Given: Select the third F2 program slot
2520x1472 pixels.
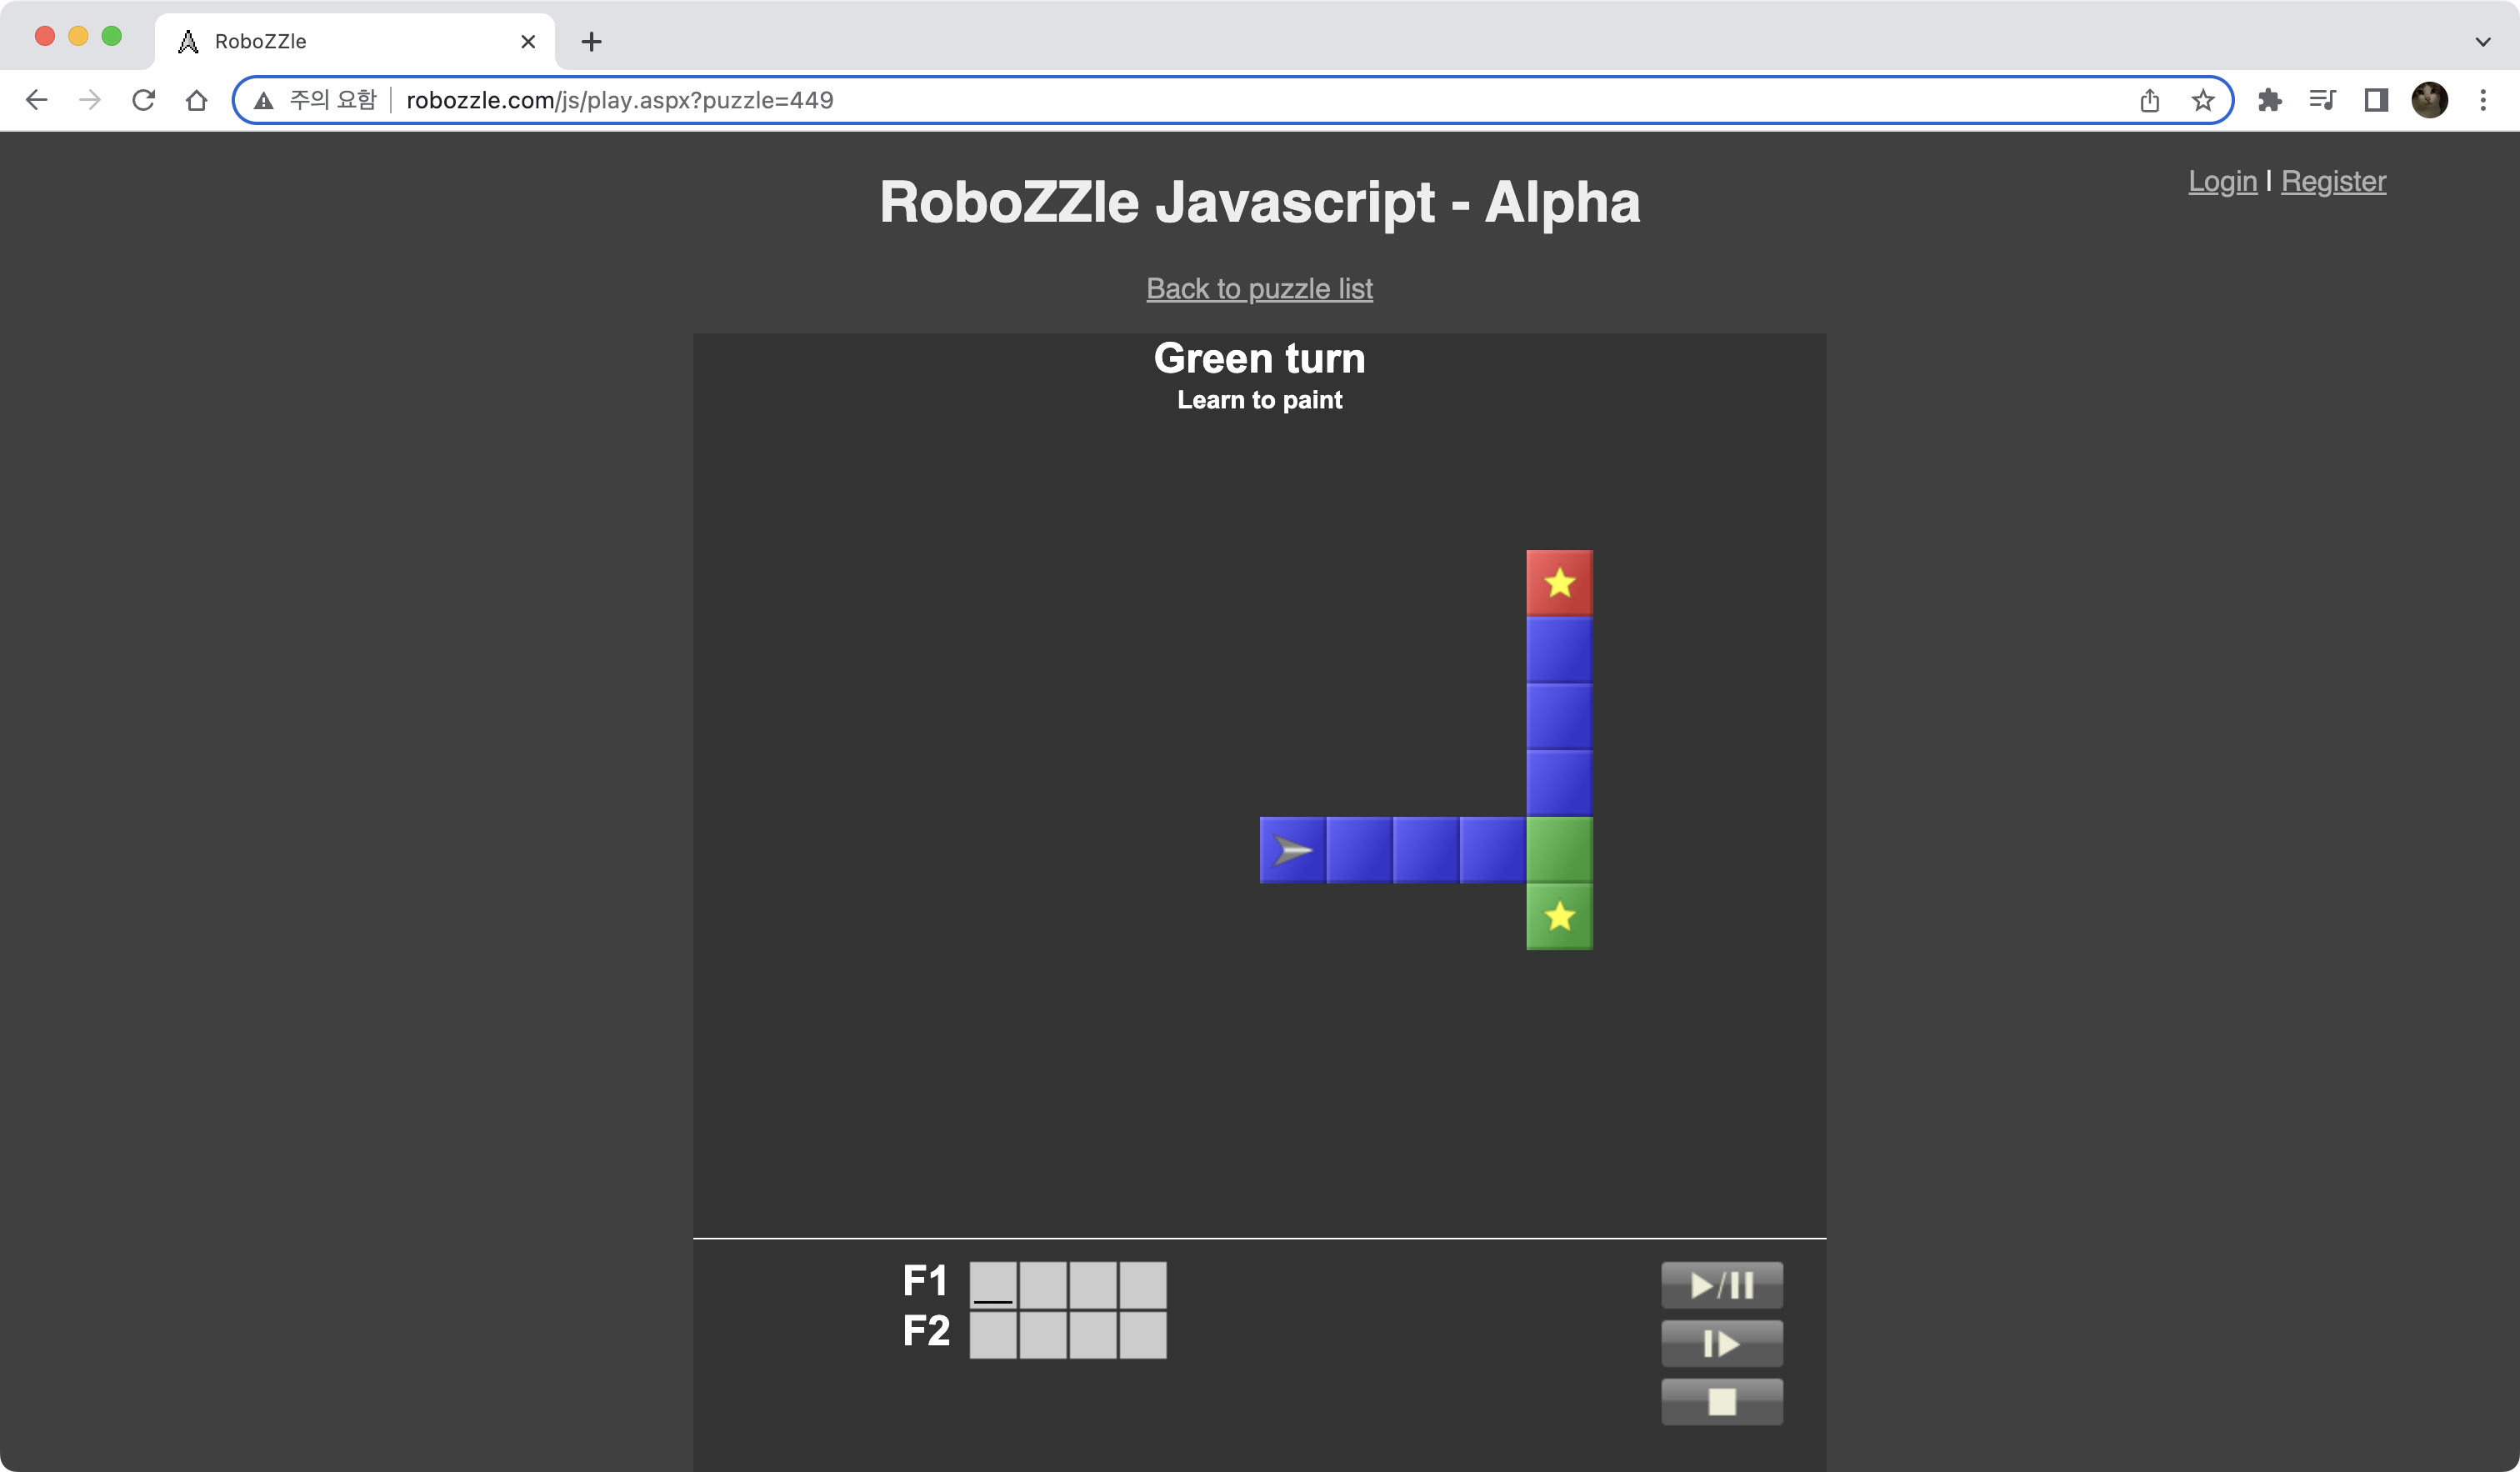Looking at the screenshot, I should 1093,1335.
